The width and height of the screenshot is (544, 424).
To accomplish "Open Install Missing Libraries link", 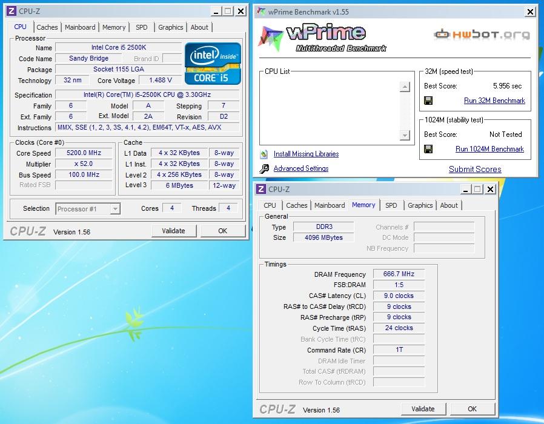I will click(306, 154).
